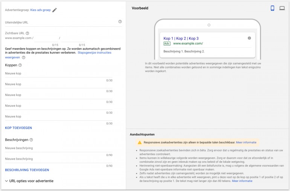Click BESCHRIJVING TOEVOEGEN button
The width and height of the screenshot is (290, 191).
point(27,170)
